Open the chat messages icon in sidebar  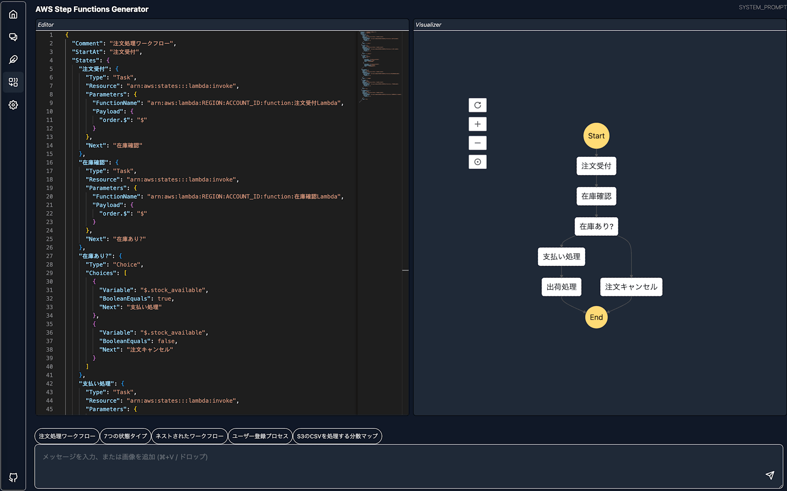(13, 37)
